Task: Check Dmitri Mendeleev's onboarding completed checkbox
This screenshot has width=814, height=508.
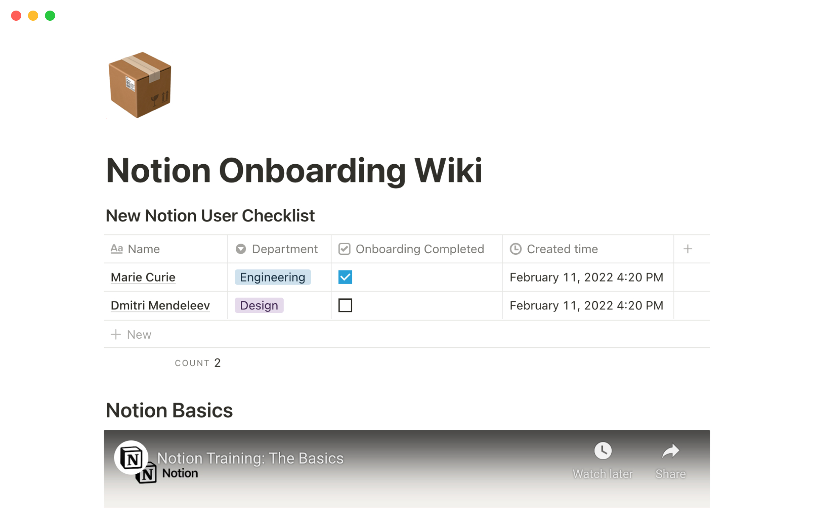Action: coord(345,305)
